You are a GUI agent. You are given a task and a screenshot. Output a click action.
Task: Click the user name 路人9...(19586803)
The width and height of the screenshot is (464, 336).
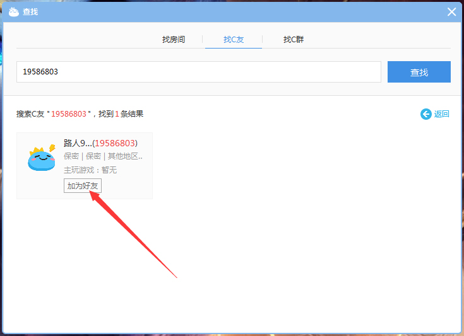tap(100, 143)
